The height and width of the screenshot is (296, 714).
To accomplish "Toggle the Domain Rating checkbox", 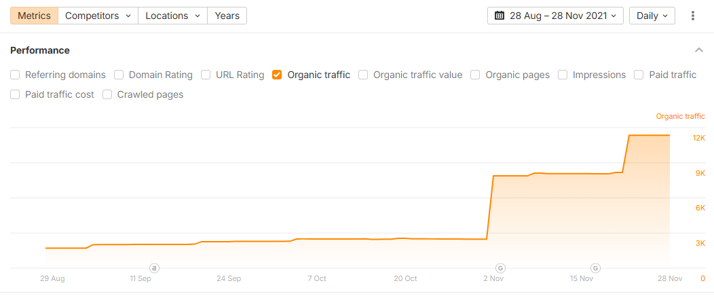I will pos(119,75).
